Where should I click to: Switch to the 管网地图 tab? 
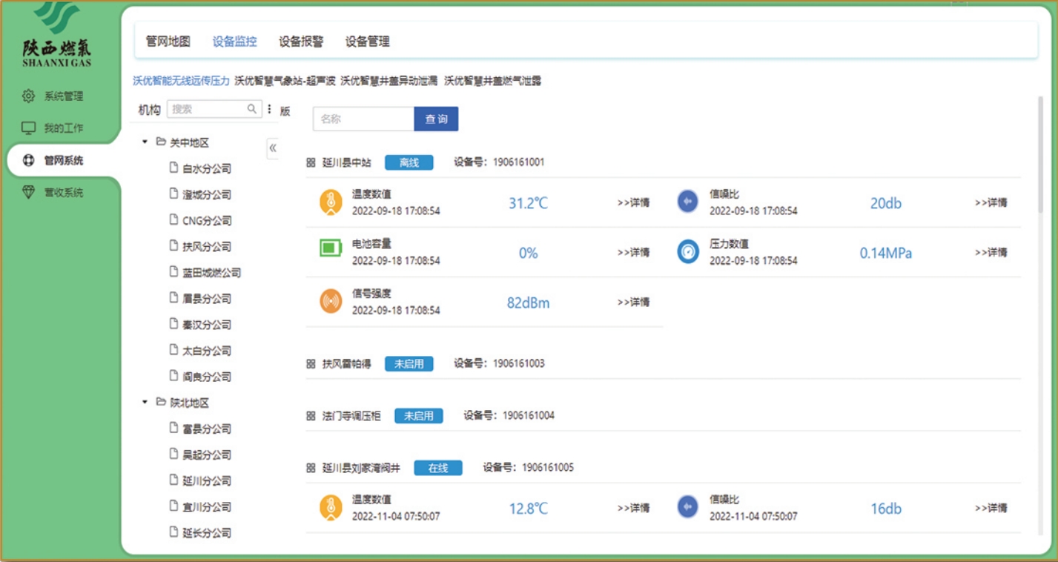[x=168, y=42]
